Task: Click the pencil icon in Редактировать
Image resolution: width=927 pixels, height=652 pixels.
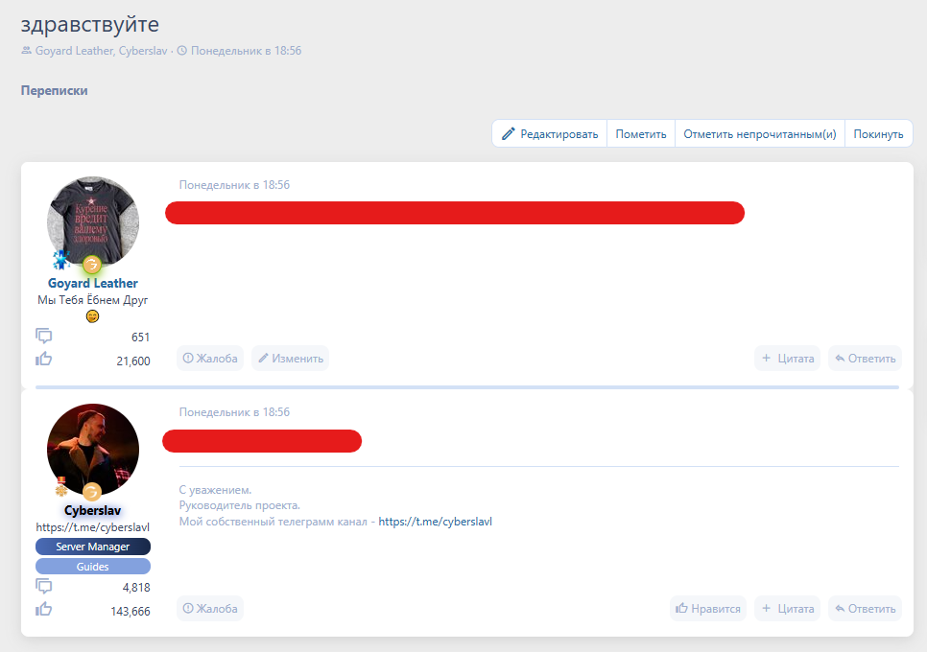Action: [x=509, y=134]
